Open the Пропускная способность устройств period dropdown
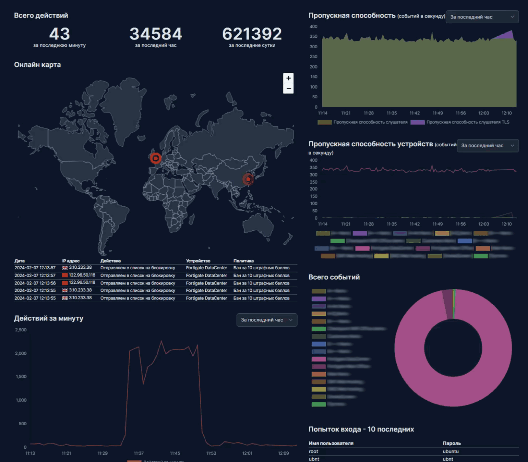Viewport: 528px width, 462px height. click(x=487, y=145)
